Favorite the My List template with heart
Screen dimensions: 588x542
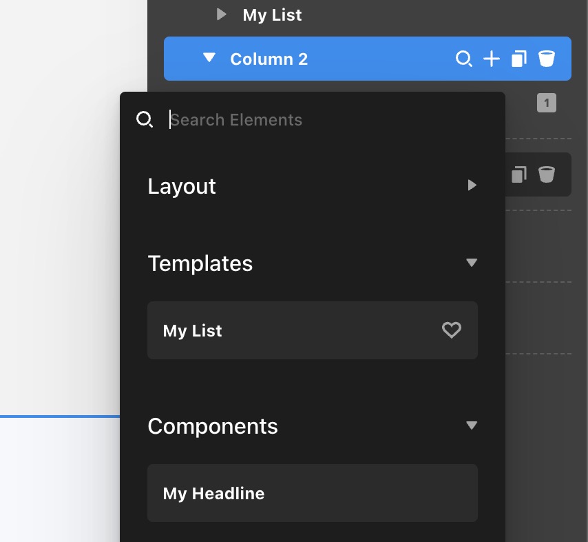(x=451, y=330)
